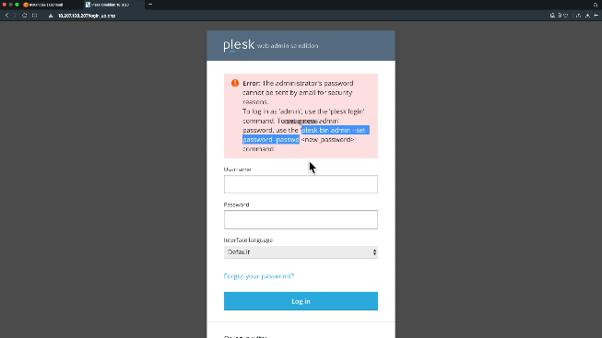Image resolution: width=602 pixels, height=338 pixels.
Task: Click the forward navigation arrow
Action: click(x=15, y=16)
